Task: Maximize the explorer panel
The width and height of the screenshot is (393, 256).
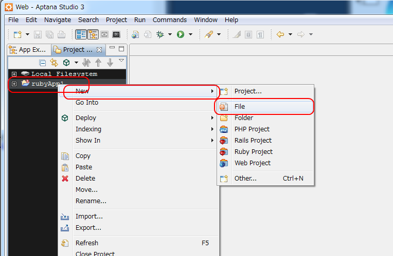Action: tap(121, 49)
